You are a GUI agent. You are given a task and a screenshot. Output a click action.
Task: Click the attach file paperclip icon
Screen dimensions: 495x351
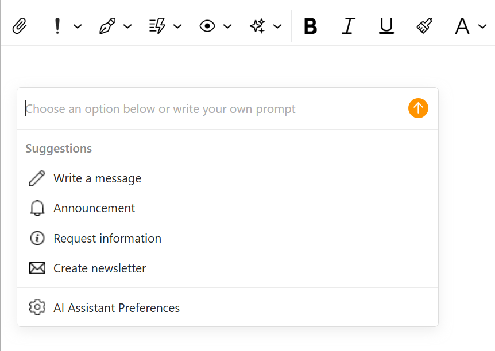coord(20,26)
